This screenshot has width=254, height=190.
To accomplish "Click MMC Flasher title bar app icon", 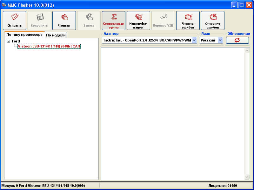I will (x=4, y=5).
